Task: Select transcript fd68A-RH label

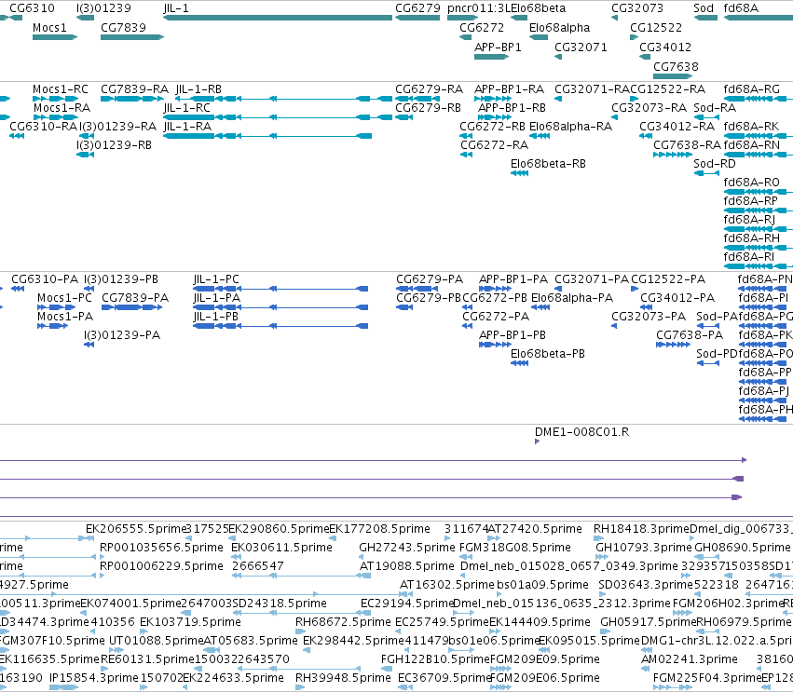Action: click(751, 238)
